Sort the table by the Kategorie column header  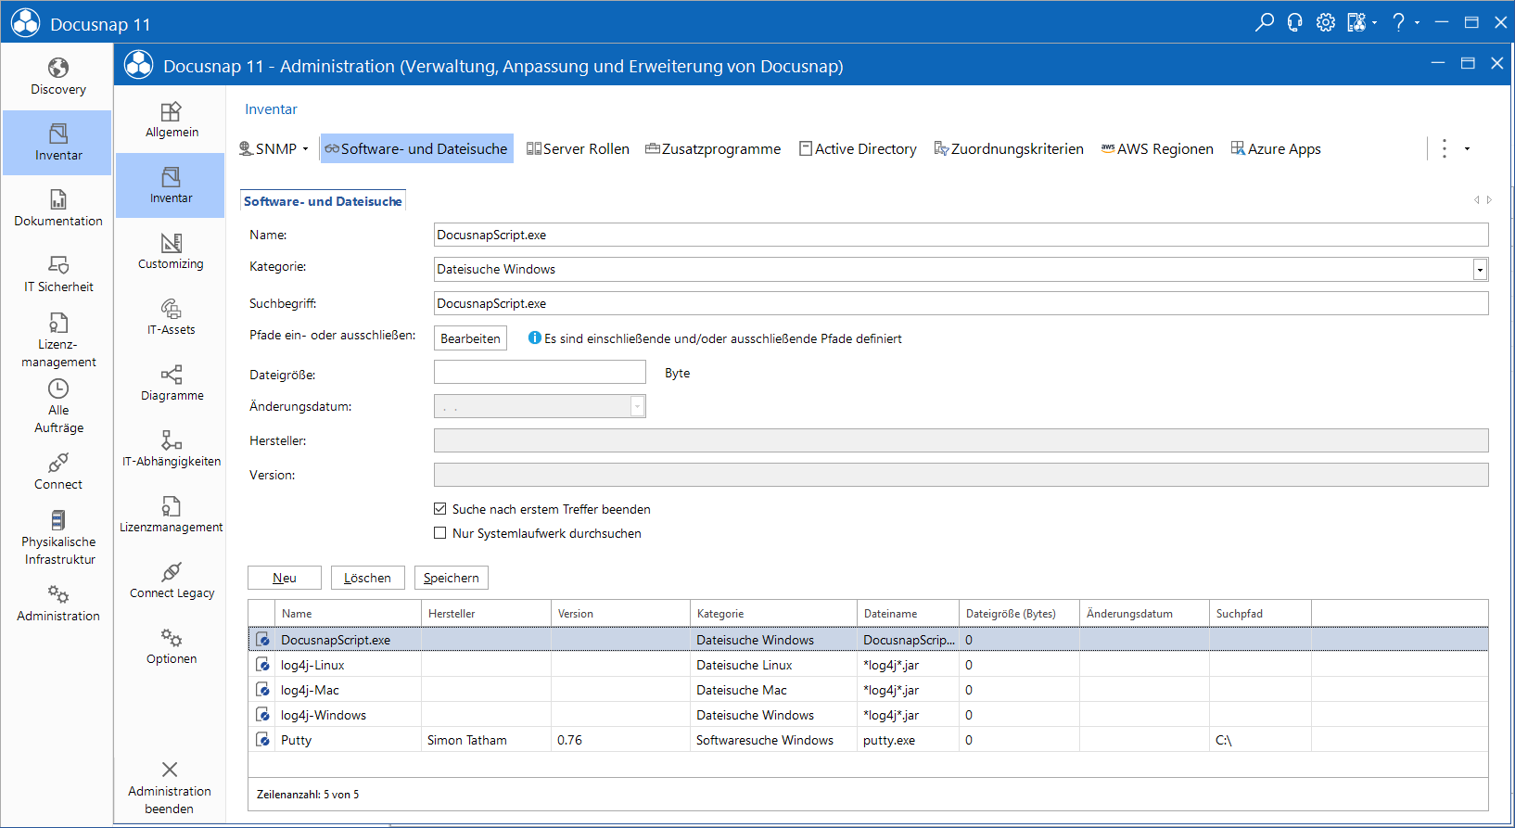773,614
